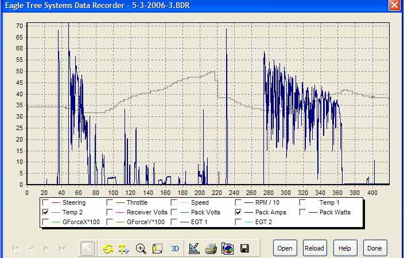Click the Done button
404x258 pixels.
tap(375, 248)
